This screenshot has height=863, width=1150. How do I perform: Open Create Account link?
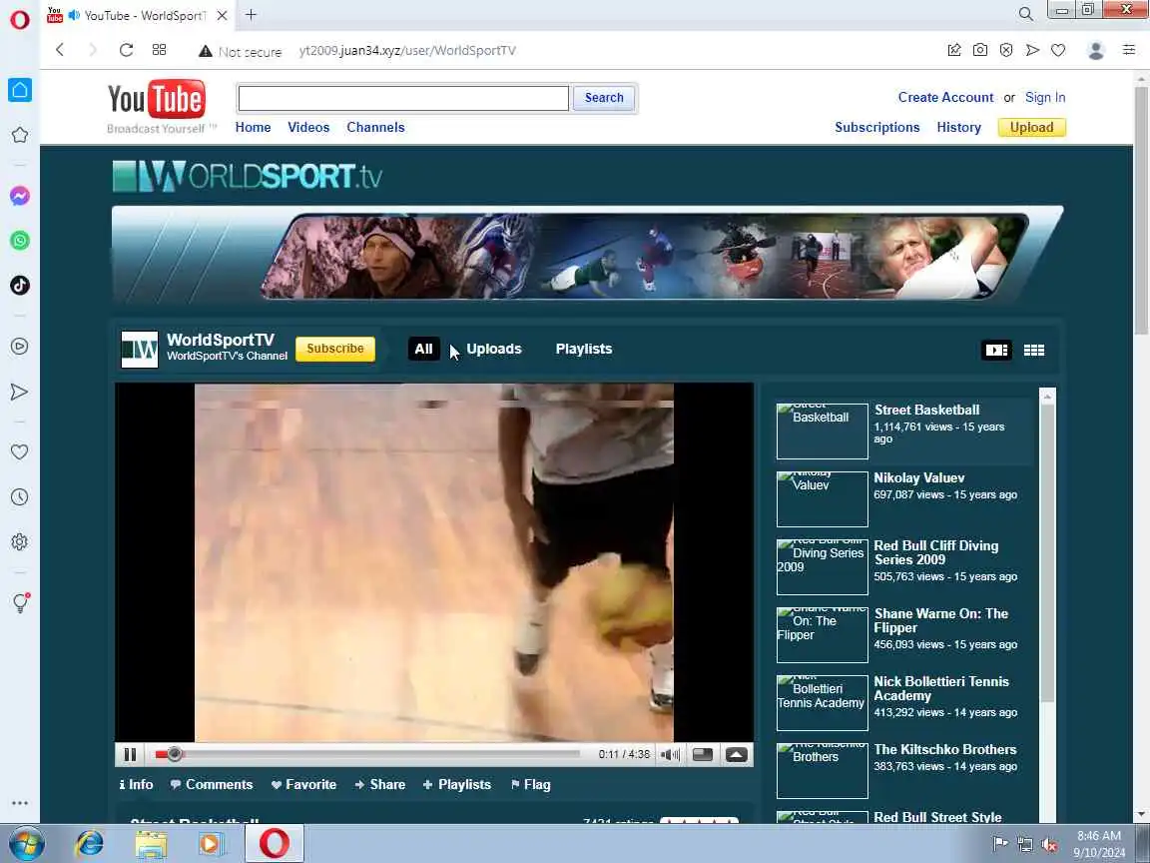945,97
